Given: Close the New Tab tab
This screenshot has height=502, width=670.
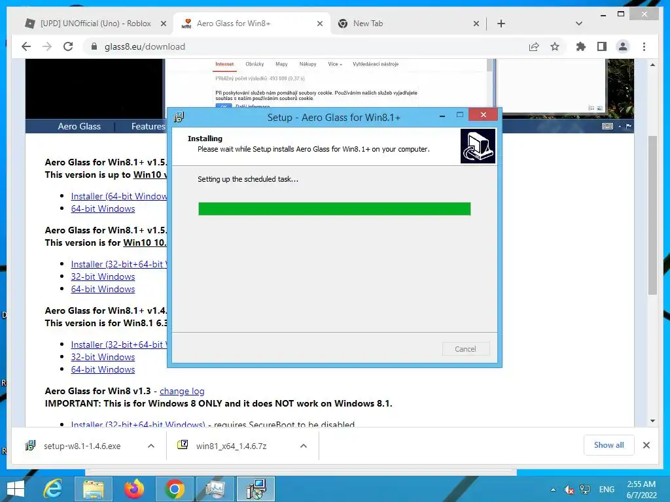Looking at the screenshot, I should tap(476, 24).
